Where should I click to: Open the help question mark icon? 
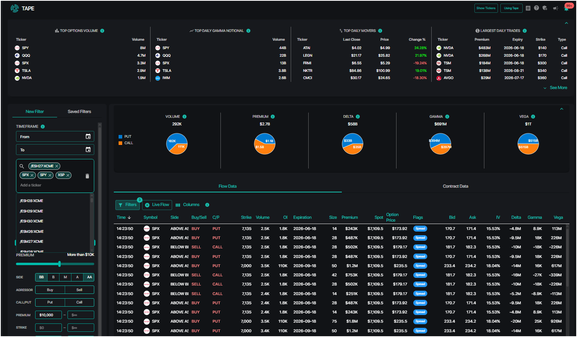click(536, 8)
